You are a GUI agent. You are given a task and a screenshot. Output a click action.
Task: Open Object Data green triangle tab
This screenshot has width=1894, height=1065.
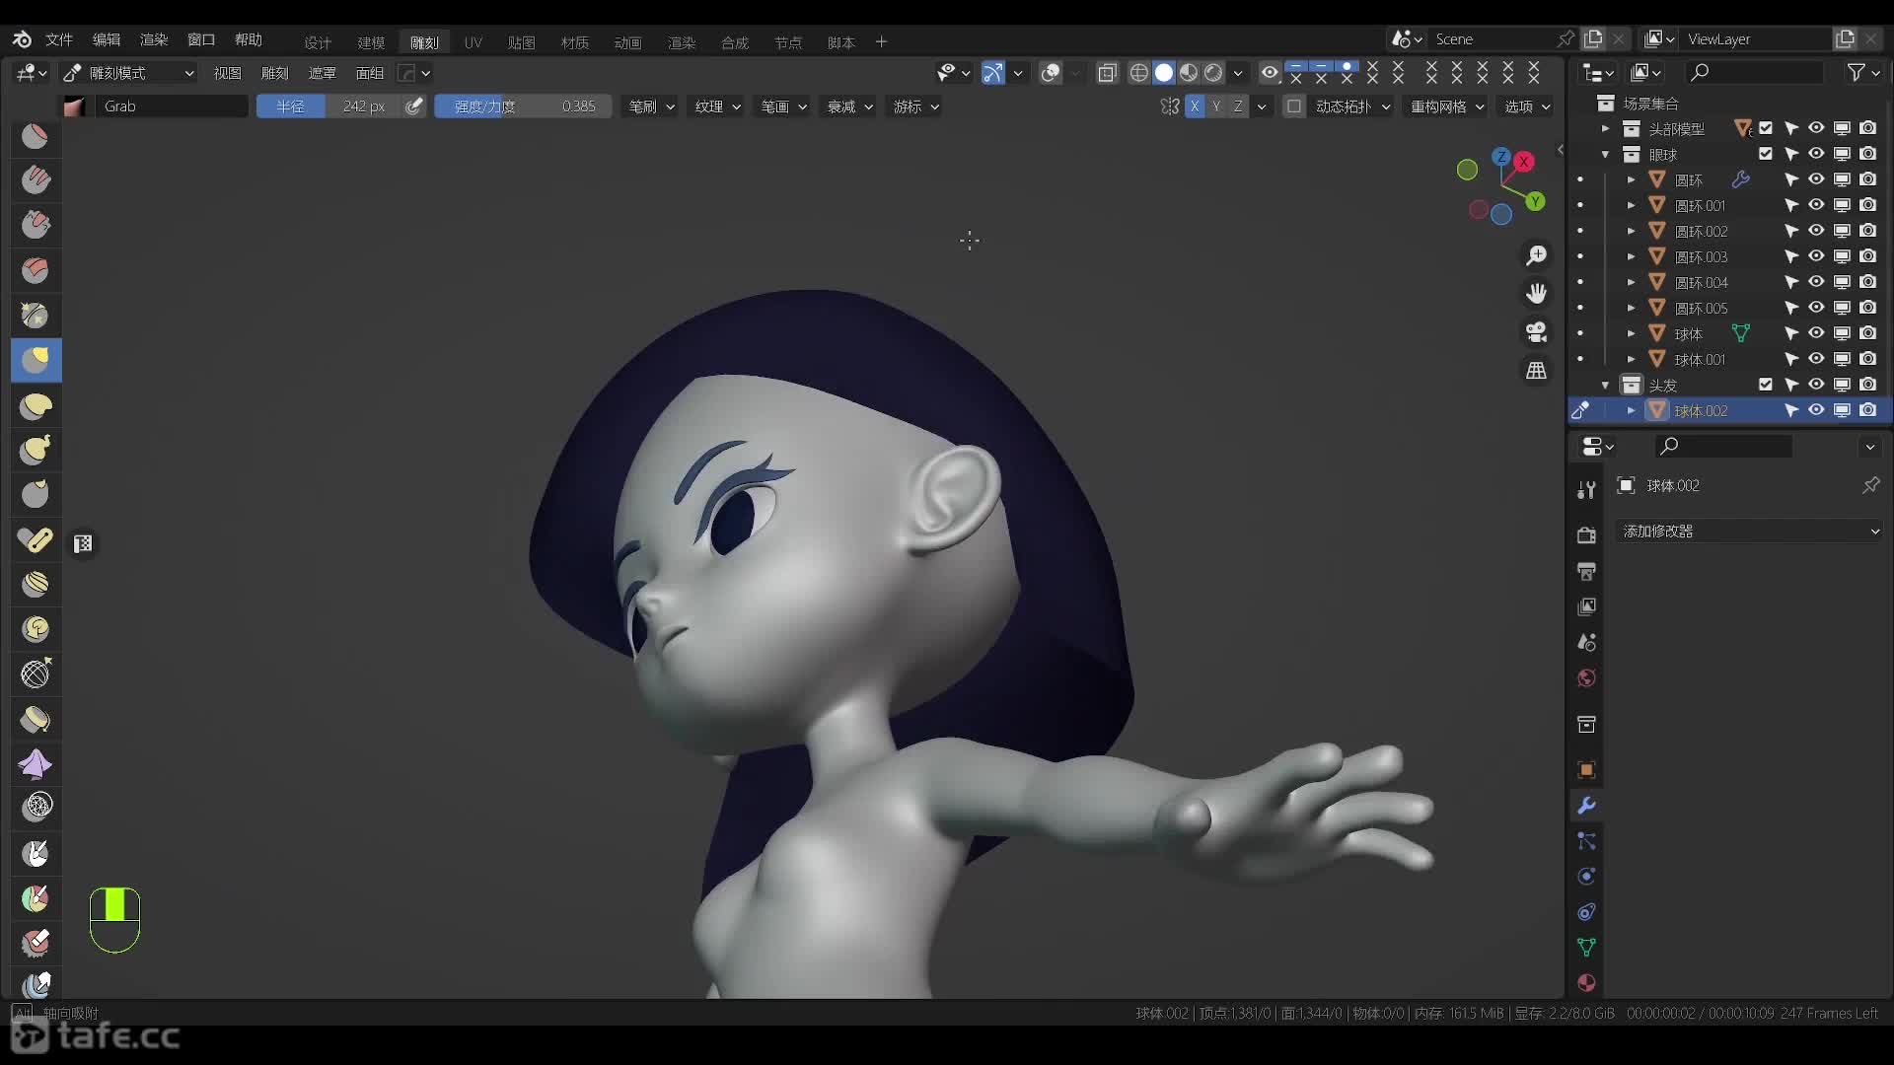(1586, 948)
